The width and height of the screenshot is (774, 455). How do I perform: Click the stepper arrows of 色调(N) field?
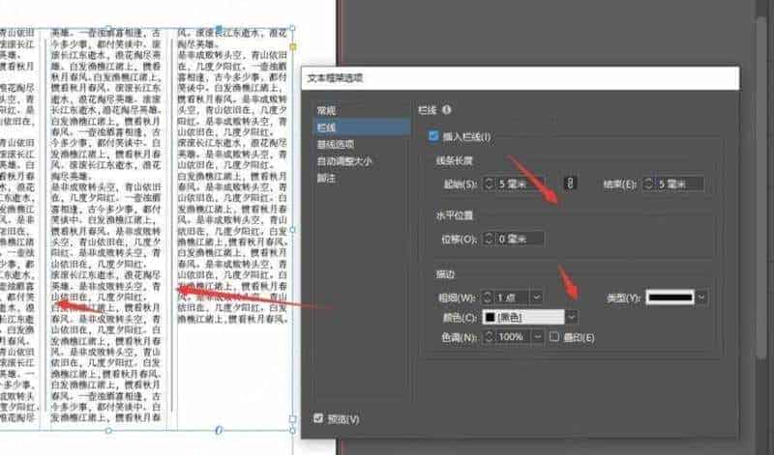[490, 337]
